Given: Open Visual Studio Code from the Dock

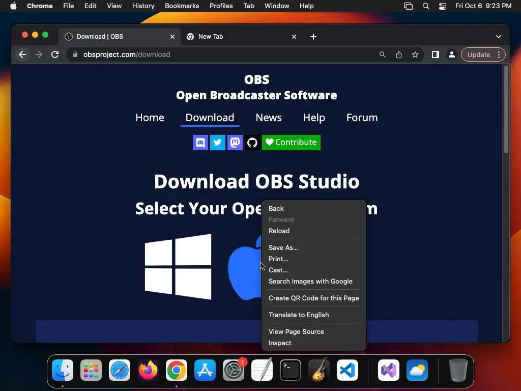Looking at the screenshot, I should click(348, 370).
